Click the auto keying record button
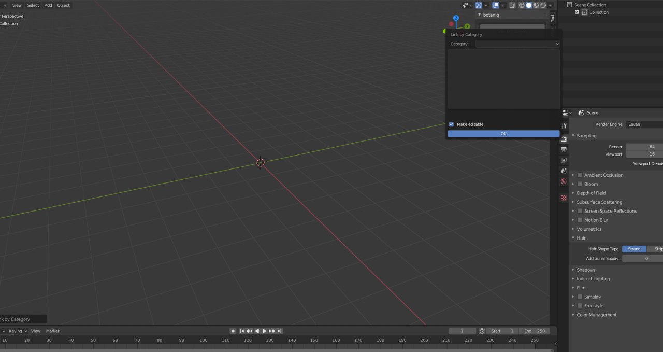The width and height of the screenshot is (663, 352). coord(233,331)
